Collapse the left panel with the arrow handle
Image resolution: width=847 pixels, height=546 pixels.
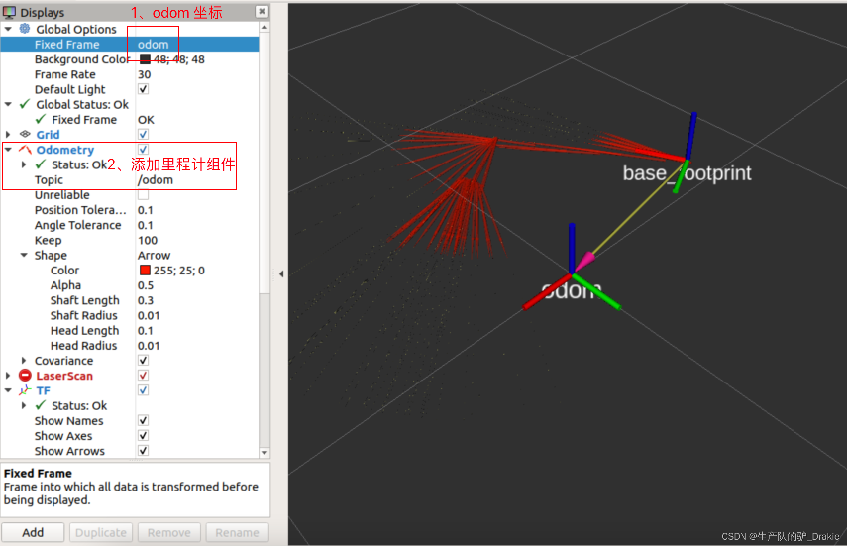click(281, 273)
